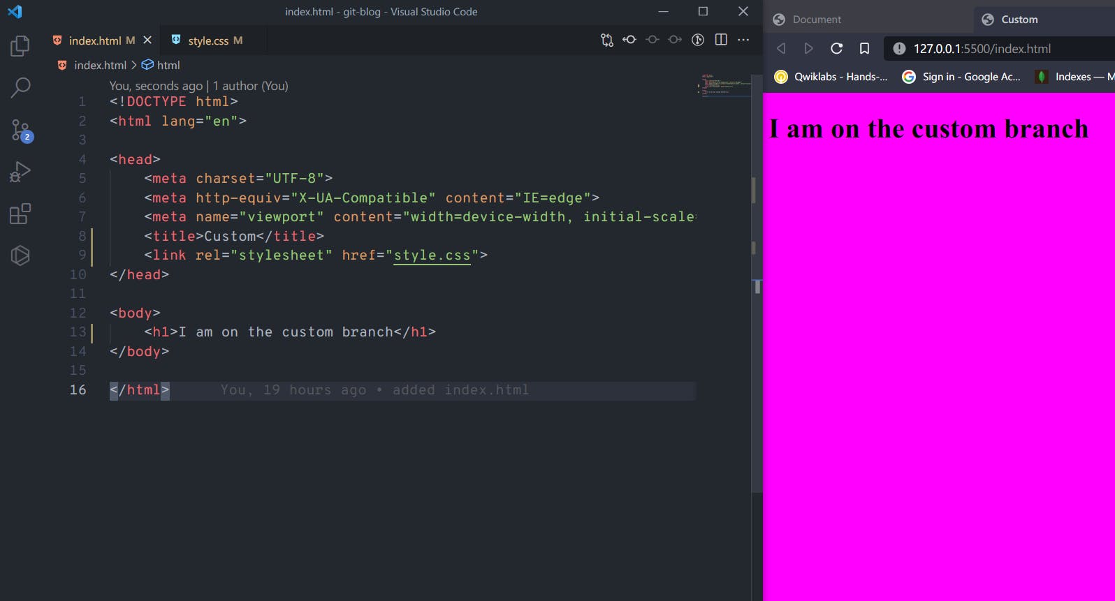Open Source Control view with 2 changes
The image size is (1115, 601).
point(22,131)
